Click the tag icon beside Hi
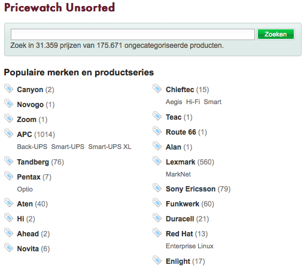 (9, 218)
